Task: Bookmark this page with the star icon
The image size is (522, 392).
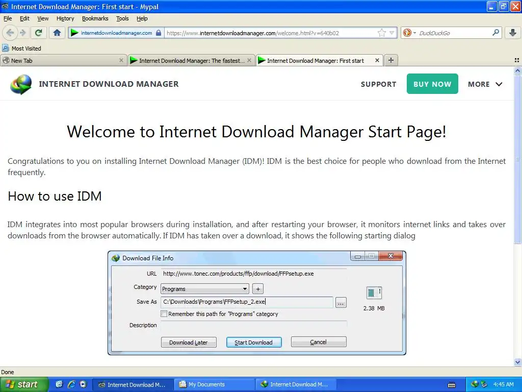Action: point(381,33)
